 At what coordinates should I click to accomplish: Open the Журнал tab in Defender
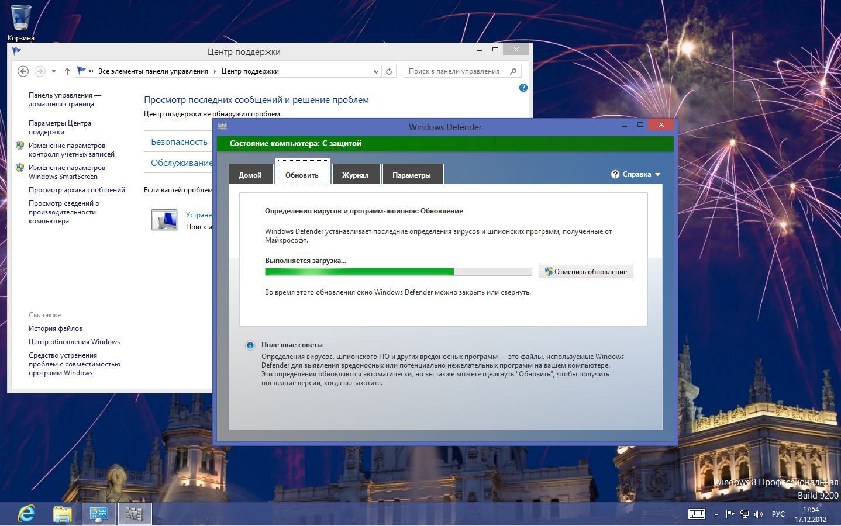click(x=355, y=175)
